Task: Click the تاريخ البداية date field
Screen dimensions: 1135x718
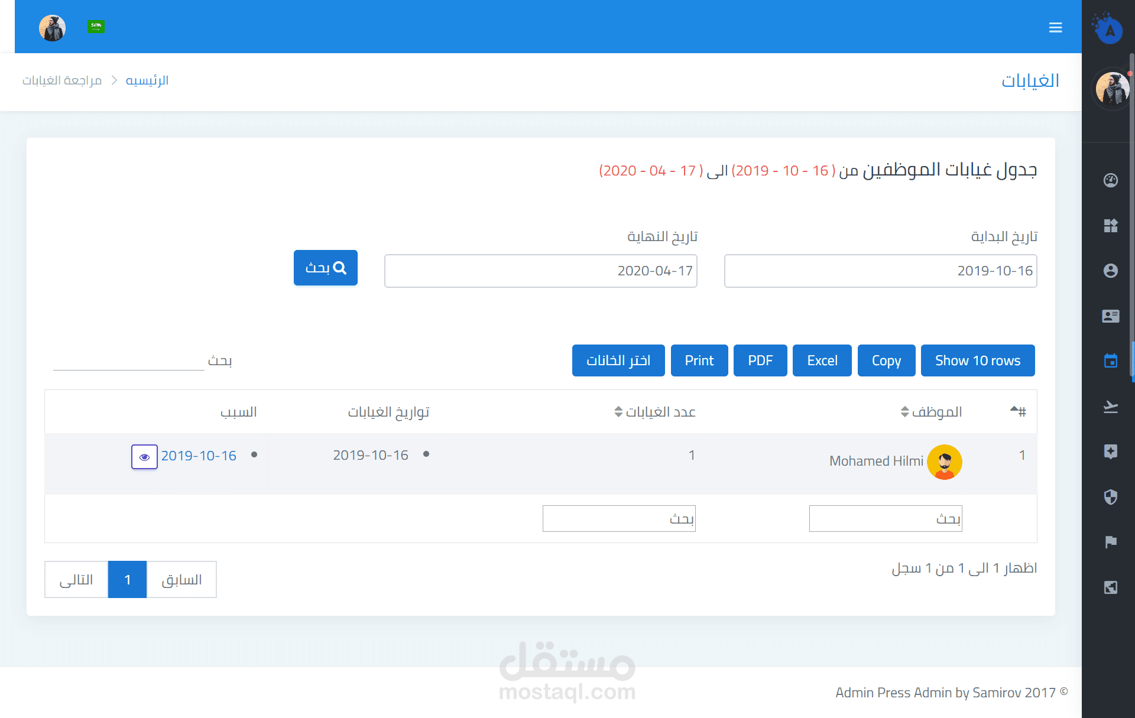Action: tap(880, 271)
